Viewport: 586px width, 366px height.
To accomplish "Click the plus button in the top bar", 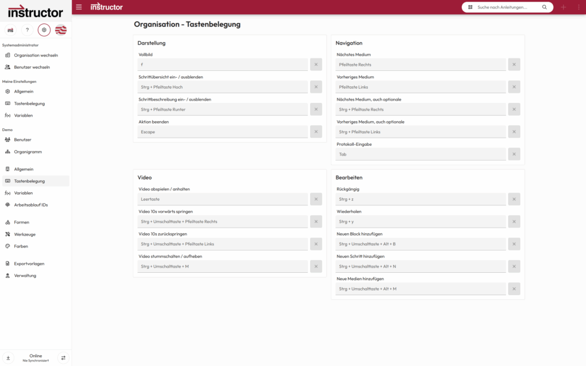I will pyautogui.click(x=563, y=7).
